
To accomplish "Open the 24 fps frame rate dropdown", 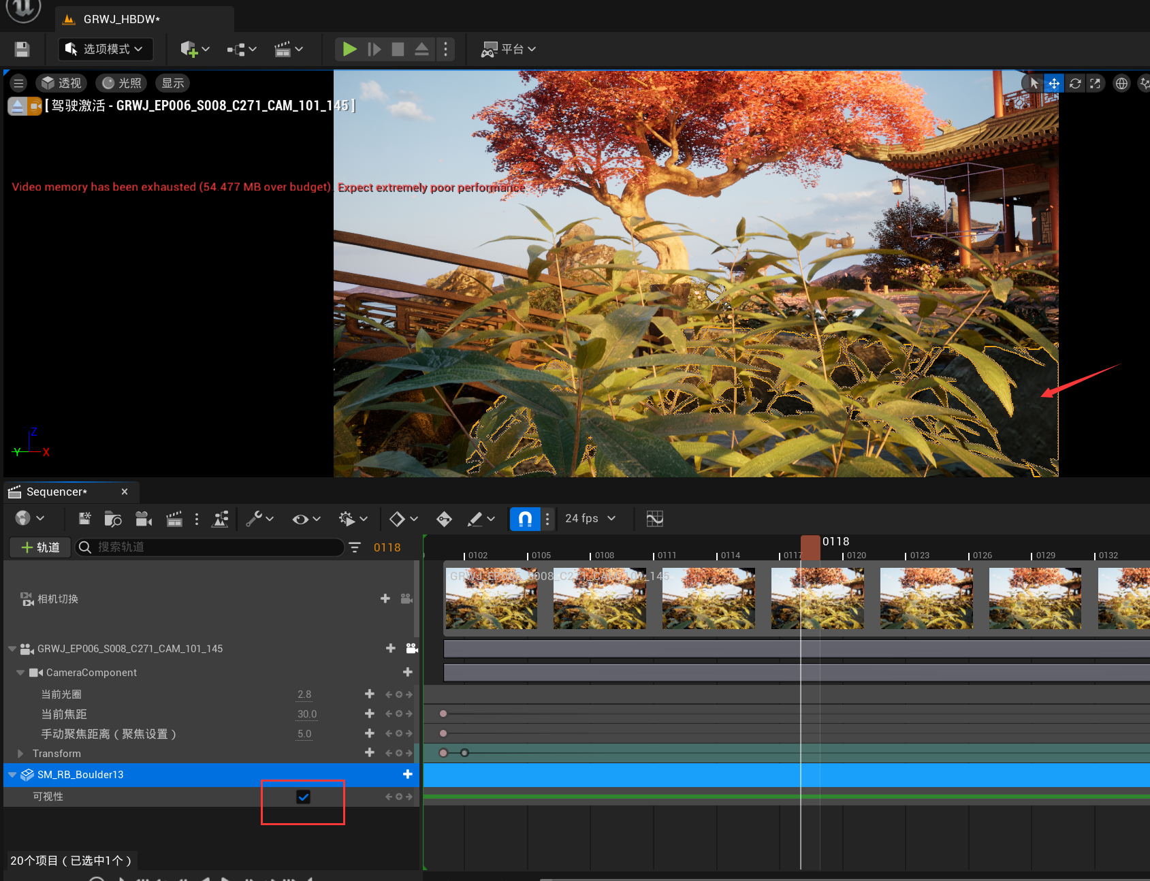I will click(590, 519).
